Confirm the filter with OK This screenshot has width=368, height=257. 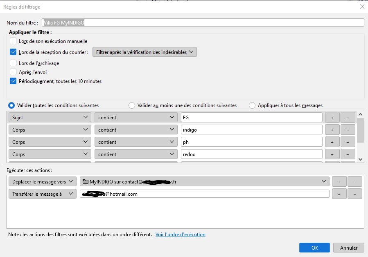point(314,248)
